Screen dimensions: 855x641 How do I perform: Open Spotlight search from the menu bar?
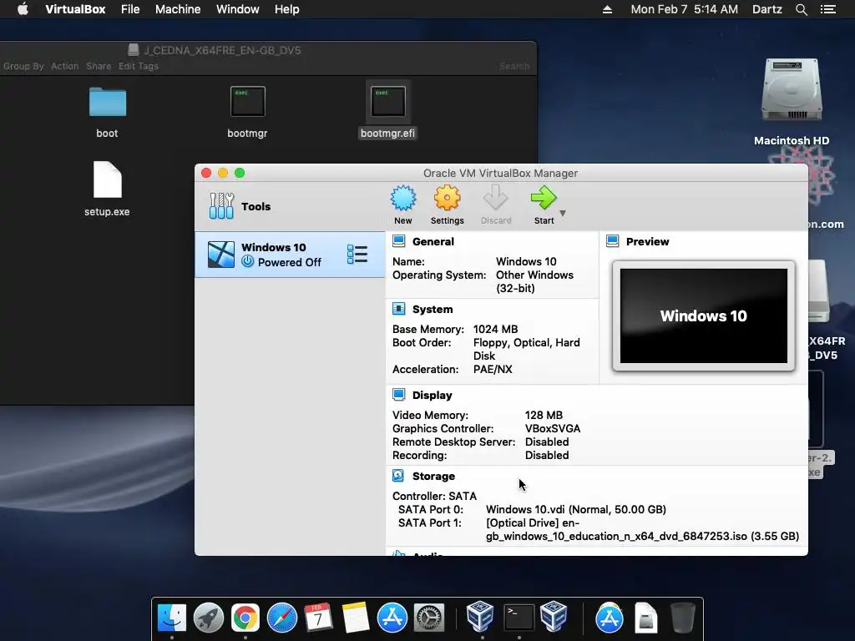click(802, 9)
